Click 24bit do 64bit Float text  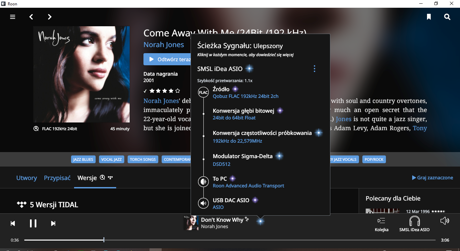coord(234,118)
